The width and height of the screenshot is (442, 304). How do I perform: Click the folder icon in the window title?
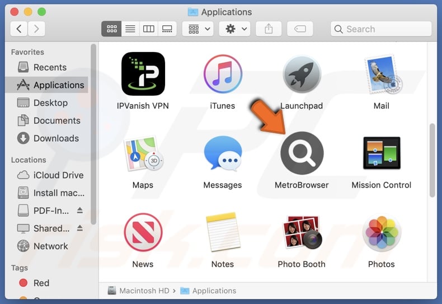click(x=193, y=12)
